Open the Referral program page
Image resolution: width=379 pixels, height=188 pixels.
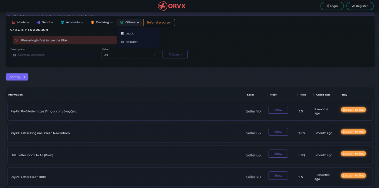(x=159, y=23)
